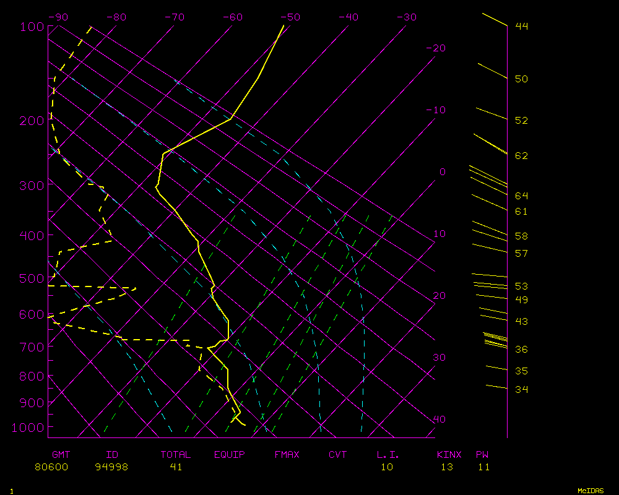Click the GMT header label

61,455
